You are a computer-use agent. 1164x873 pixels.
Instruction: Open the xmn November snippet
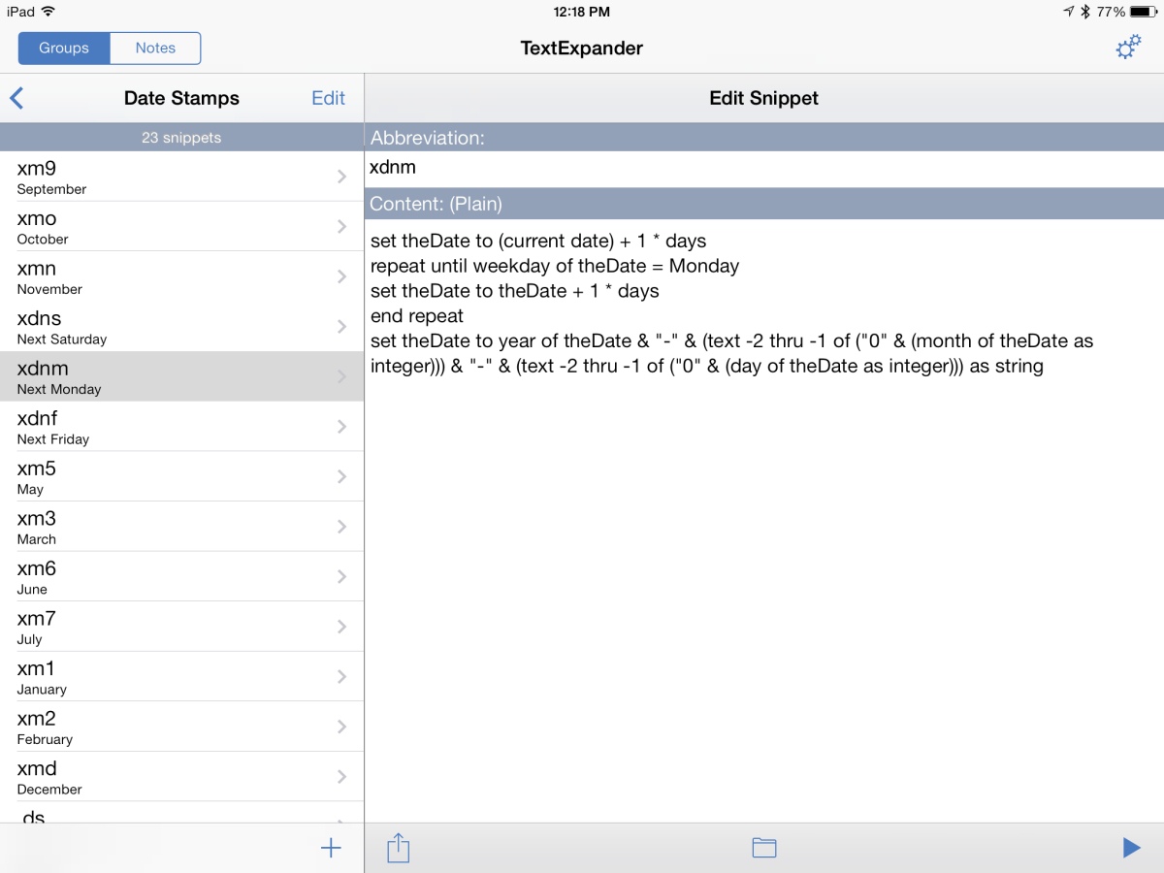[182, 276]
